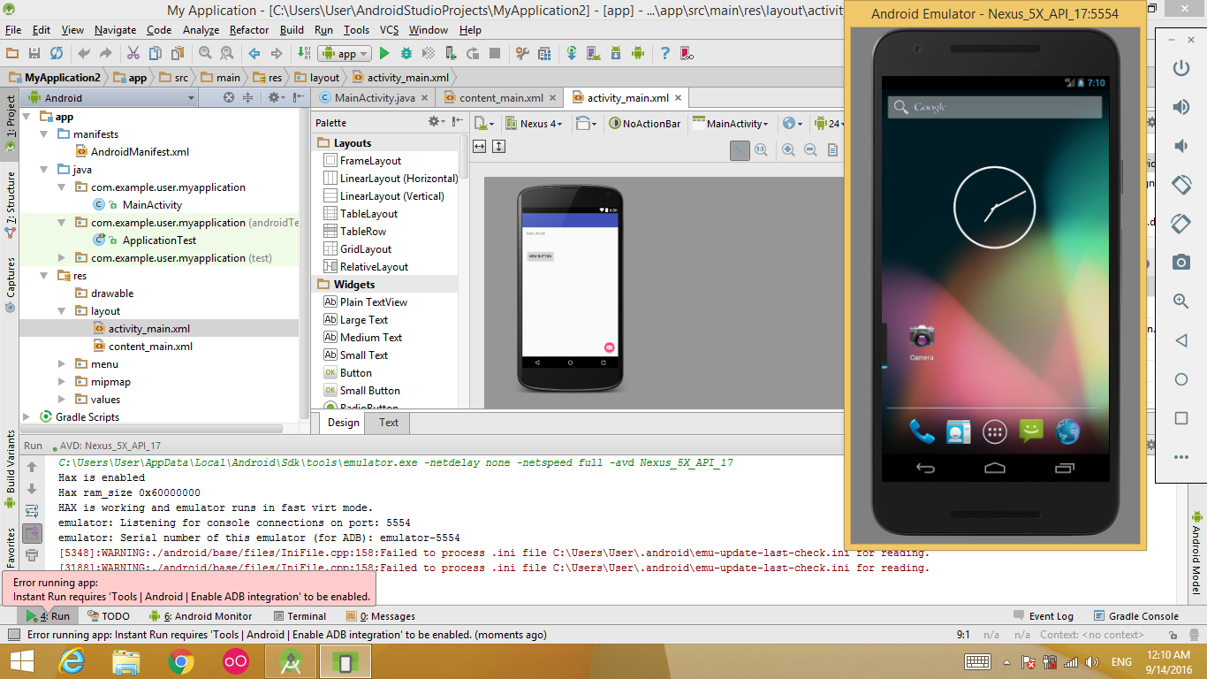The width and height of the screenshot is (1207, 679).
Task: Toggle the emulator power button
Action: [1181, 69]
